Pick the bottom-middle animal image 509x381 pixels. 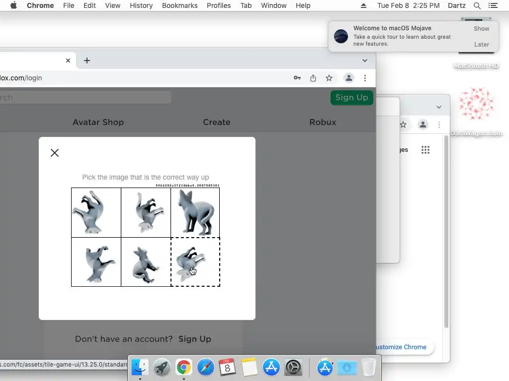pos(146,262)
